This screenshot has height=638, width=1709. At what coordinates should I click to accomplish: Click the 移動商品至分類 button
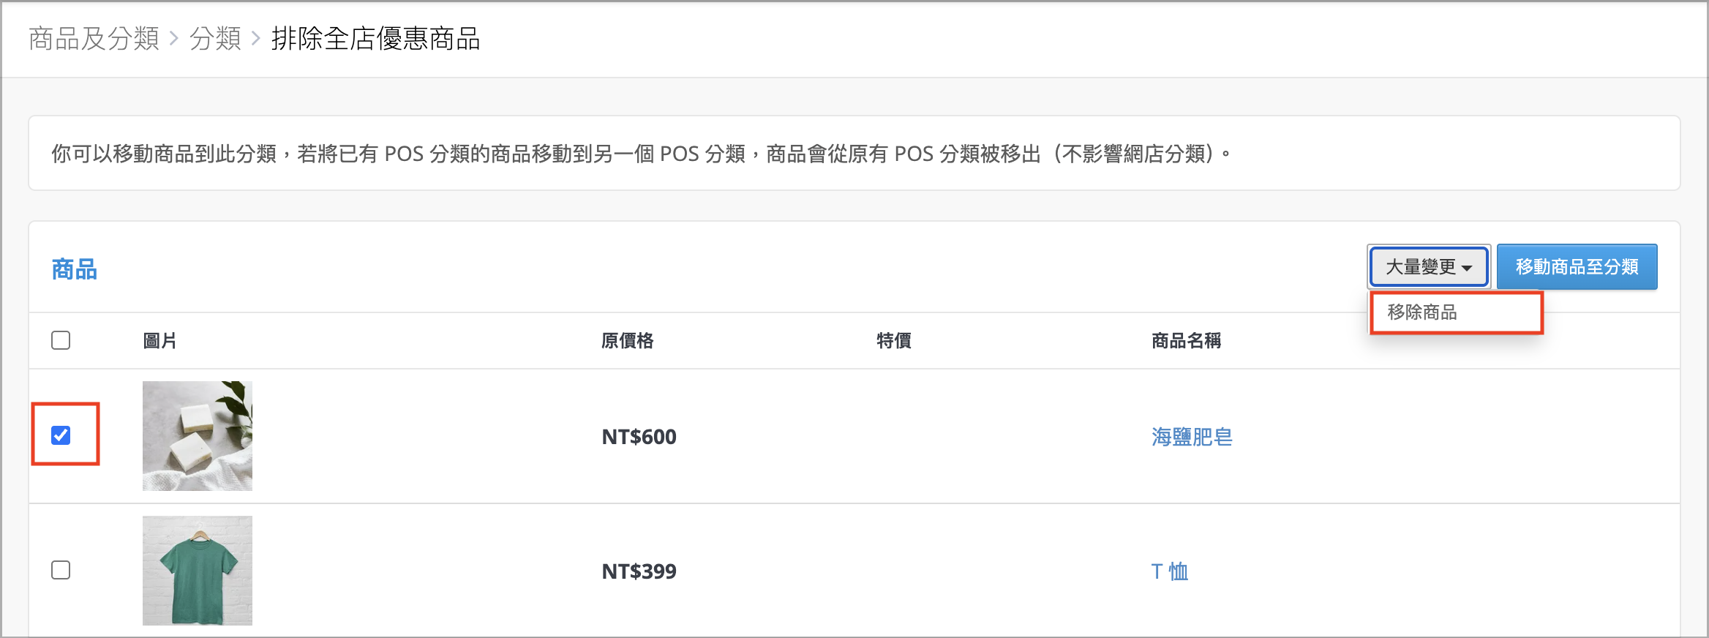point(1577,267)
